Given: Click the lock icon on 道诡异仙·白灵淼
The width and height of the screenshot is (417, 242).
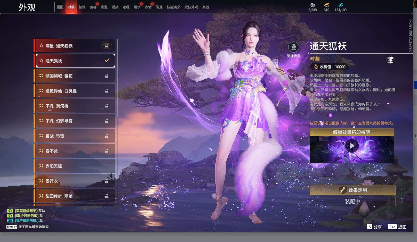Looking at the screenshot, I should [107, 91].
